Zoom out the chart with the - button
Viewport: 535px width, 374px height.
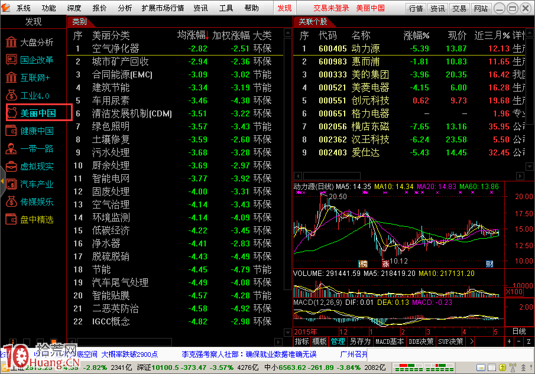pyautogui.click(x=518, y=342)
